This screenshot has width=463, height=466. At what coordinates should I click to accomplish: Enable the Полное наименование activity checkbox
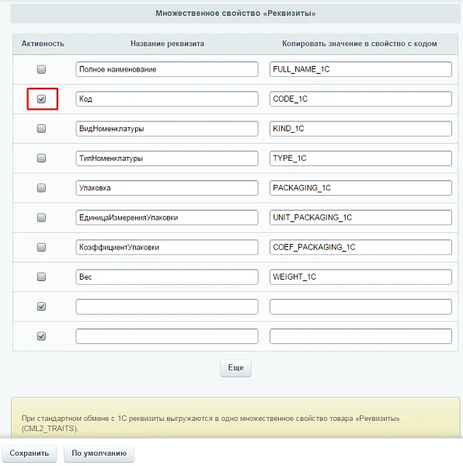click(41, 69)
